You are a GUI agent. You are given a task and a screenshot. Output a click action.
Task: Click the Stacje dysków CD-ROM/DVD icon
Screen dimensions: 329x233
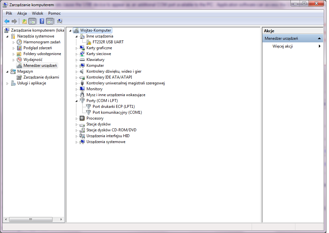coord(82,130)
